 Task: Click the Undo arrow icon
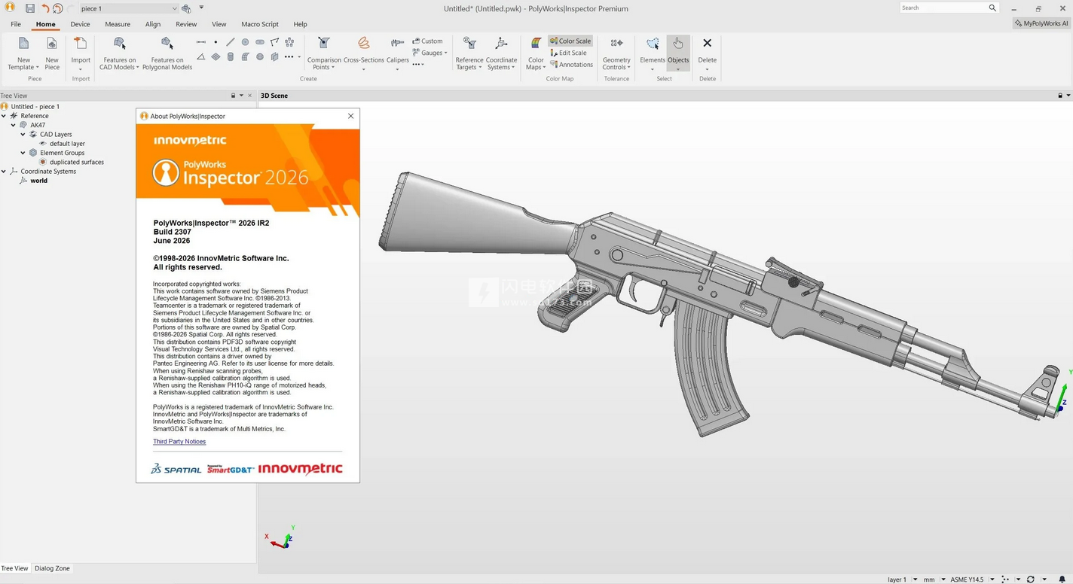(45, 8)
